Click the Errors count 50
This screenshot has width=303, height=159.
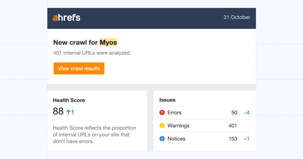(234, 113)
